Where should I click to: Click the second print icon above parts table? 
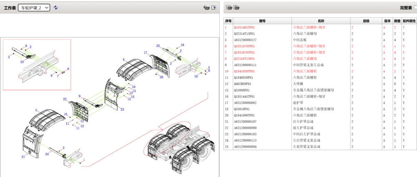[236, 7]
